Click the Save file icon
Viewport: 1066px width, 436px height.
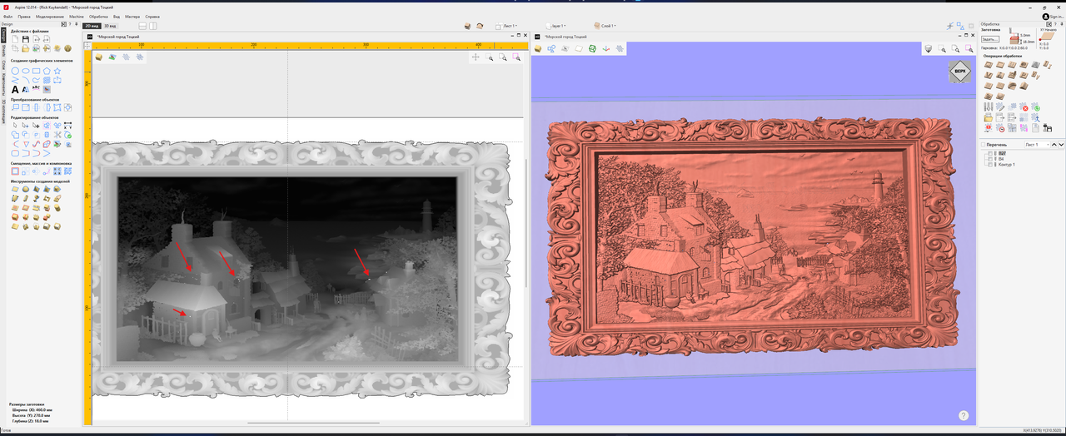(x=26, y=39)
